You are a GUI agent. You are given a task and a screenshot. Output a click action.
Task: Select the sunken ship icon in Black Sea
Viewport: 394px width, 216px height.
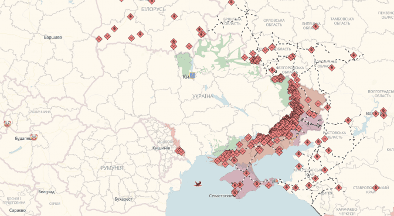[x=198, y=184]
